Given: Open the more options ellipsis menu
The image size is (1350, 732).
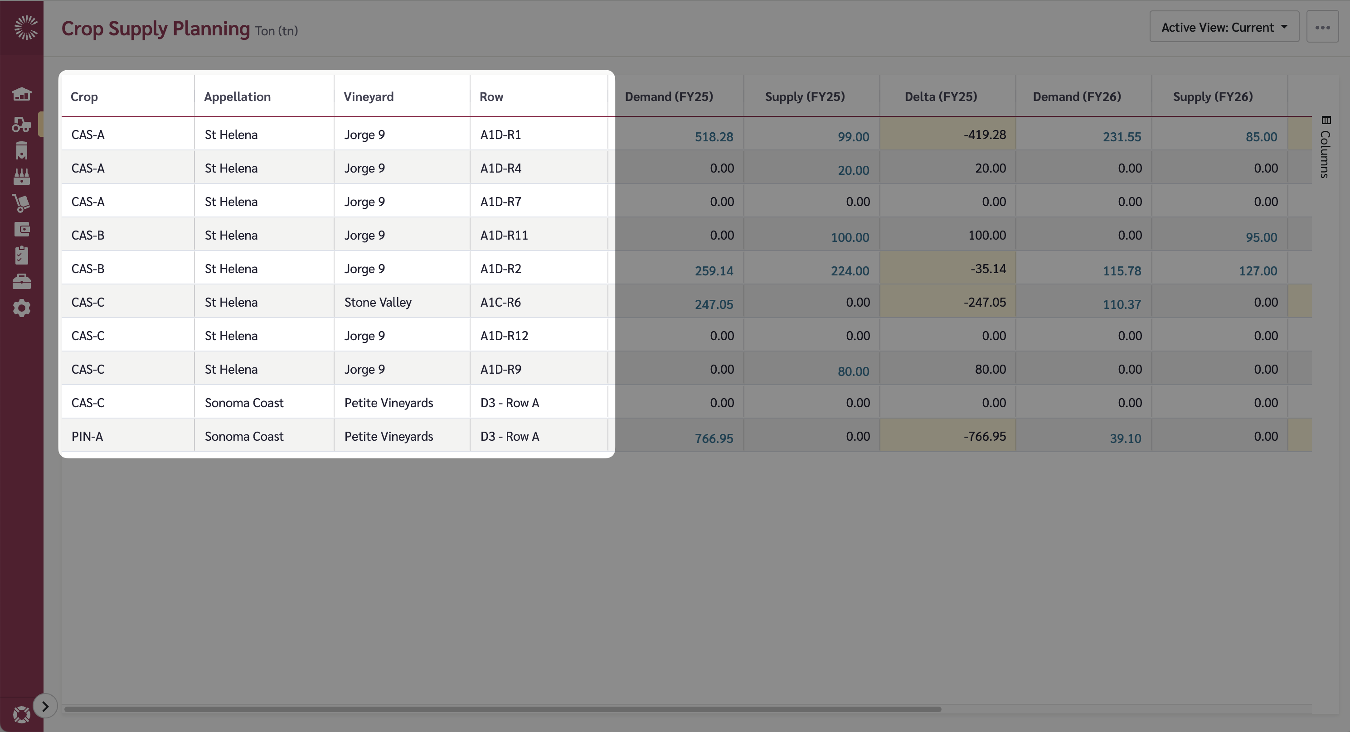Looking at the screenshot, I should [1323, 28].
